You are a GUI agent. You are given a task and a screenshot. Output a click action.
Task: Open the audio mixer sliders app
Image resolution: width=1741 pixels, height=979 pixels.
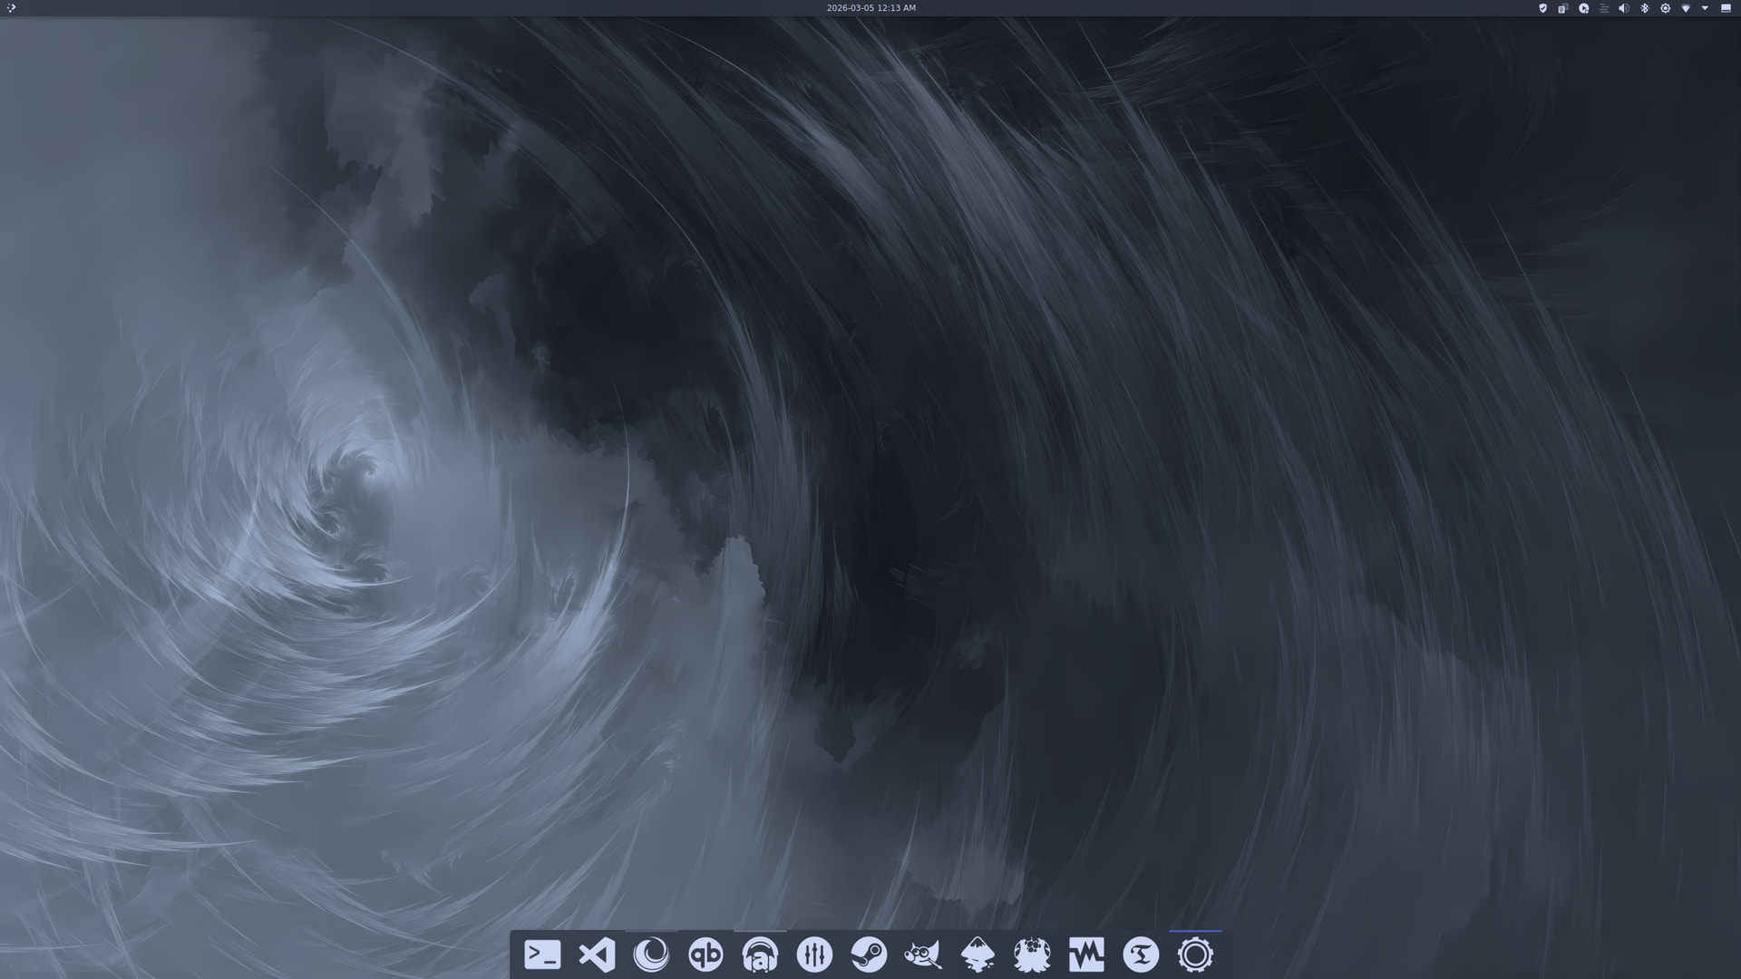click(814, 955)
